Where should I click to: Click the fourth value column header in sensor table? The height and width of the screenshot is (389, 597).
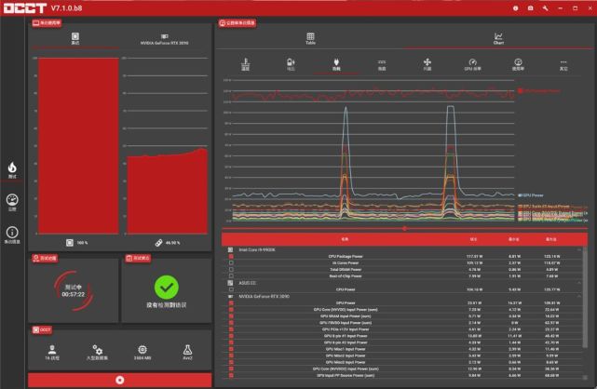[x=551, y=239]
